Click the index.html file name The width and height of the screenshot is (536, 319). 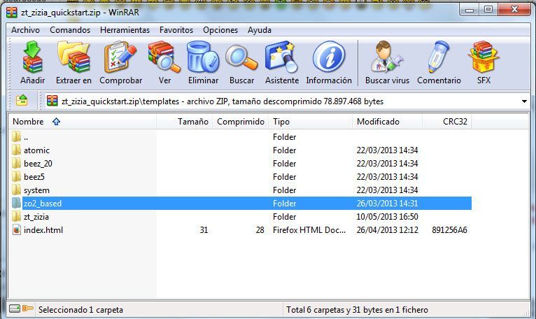43,230
